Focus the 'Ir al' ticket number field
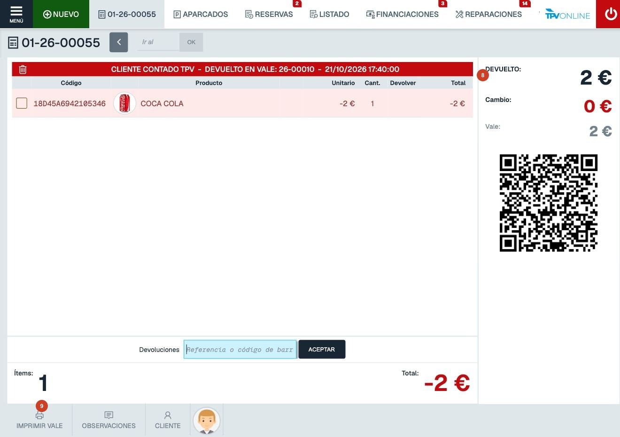Image resolution: width=620 pixels, height=437 pixels. click(x=158, y=42)
